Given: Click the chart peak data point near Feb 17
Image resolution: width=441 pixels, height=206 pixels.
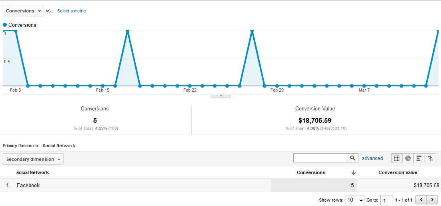Looking at the screenshot, I should [127, 31].
